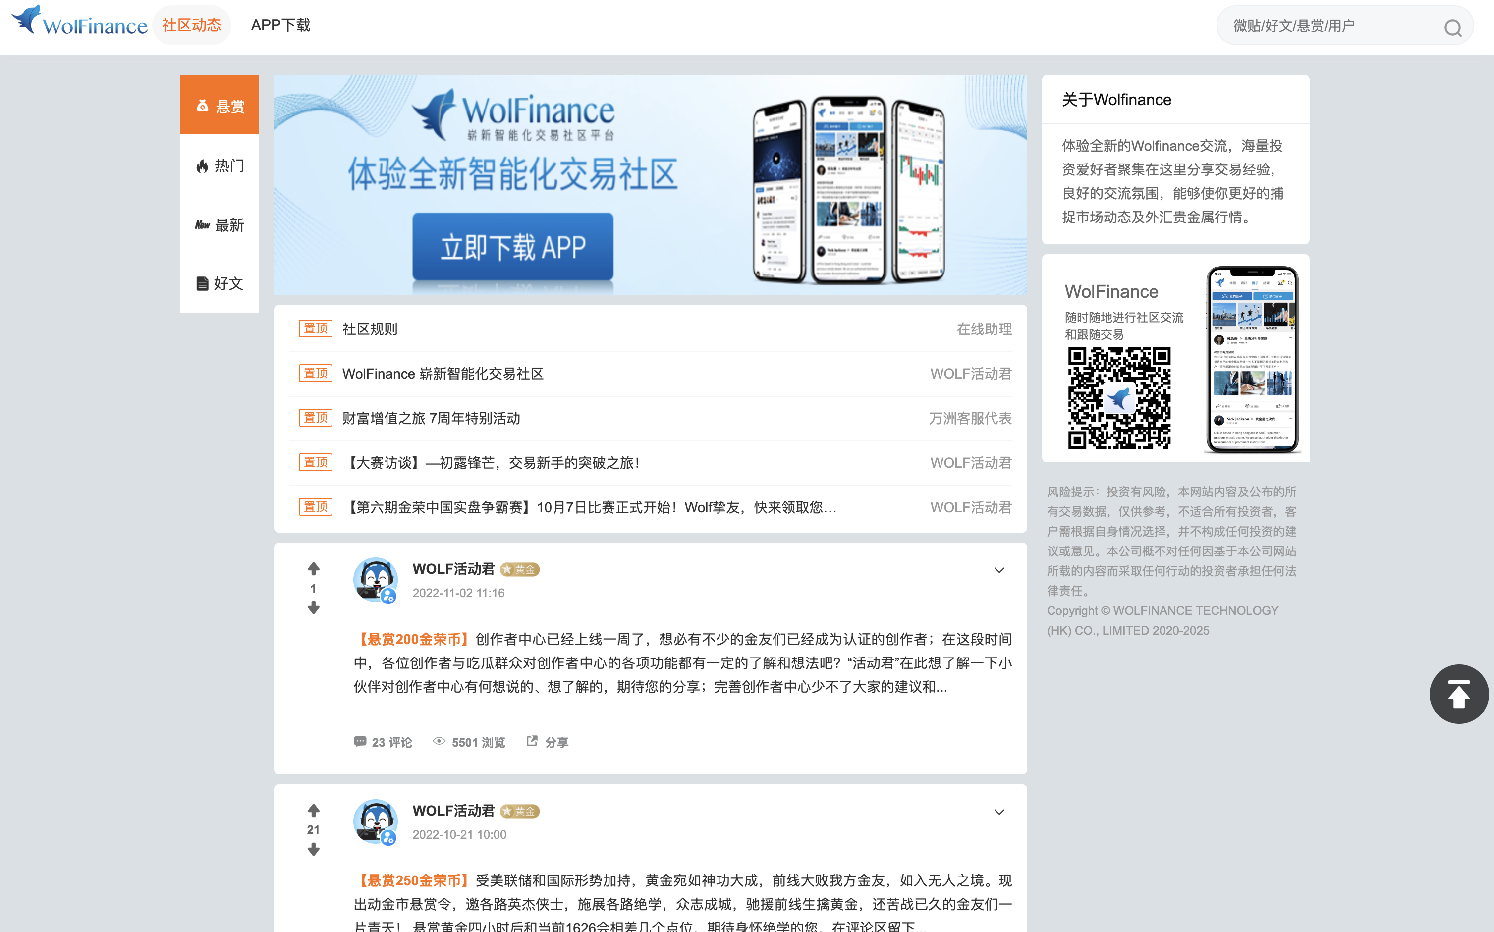This screenshot has width=1494, height=932.
Task: Downvote the post with 21 votes
Action: pos(313,850)
